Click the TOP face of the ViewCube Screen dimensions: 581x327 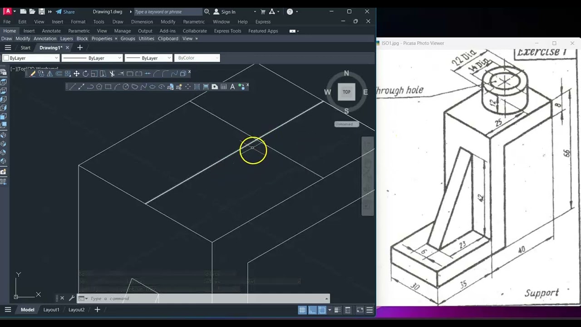pyautogui.click(x=346, y=92)
